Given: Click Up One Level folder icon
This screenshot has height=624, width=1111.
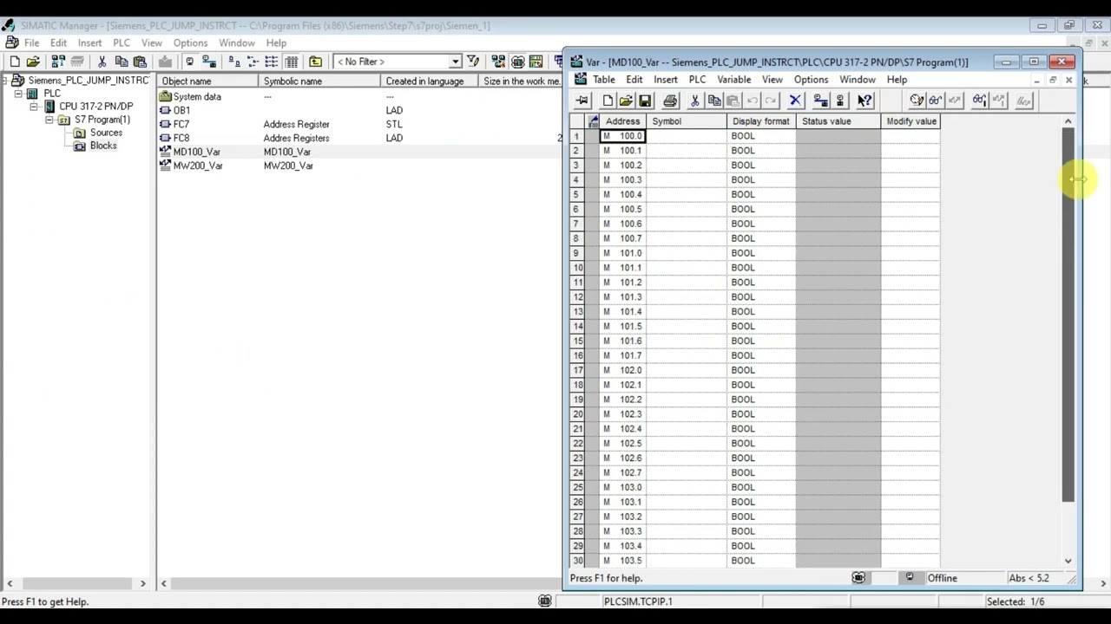Looking at the screenshot, I should point(315,62).
